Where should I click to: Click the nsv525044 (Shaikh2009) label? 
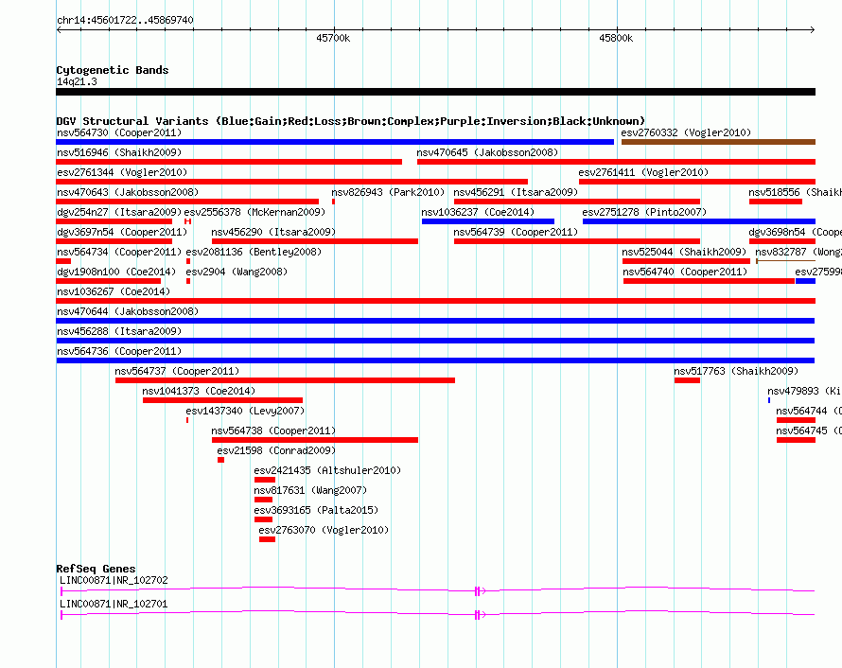pos(684,252)
